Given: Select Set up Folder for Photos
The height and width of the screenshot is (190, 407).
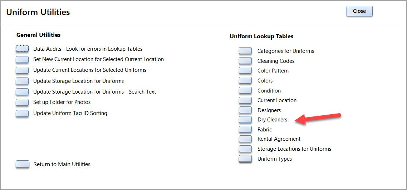Looking at the screenshot, I should (22, 102).
